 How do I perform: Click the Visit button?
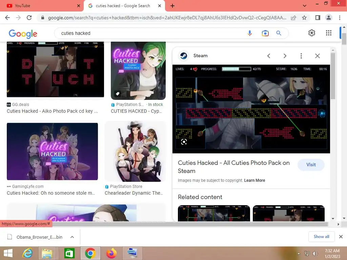[x=311, y=165]
